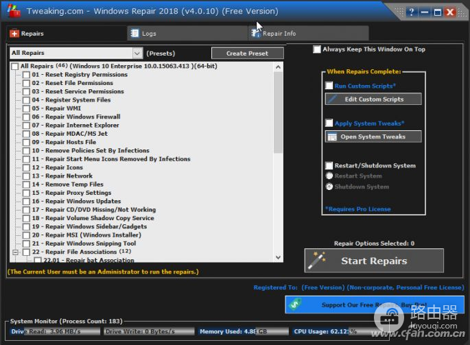The width and height of the screenshot is (470, 345).
Task: Open the All Repairs presets dropdown
Action: [136, 53]
